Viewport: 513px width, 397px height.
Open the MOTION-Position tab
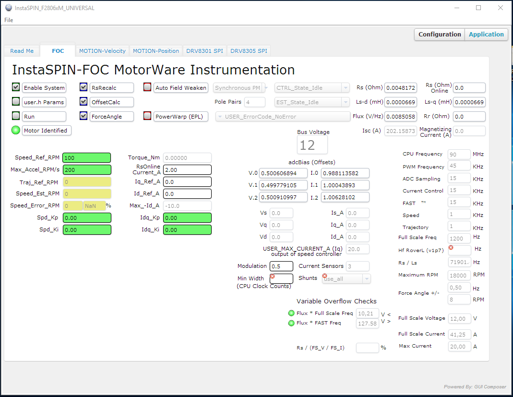[x=156, y=51]
